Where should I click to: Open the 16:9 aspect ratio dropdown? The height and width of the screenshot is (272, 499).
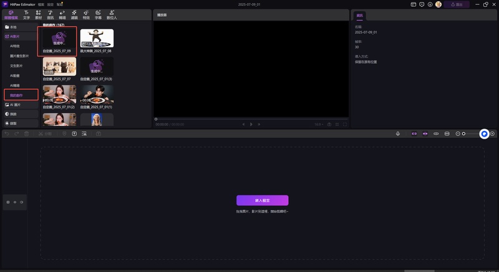tap(319, 124)
